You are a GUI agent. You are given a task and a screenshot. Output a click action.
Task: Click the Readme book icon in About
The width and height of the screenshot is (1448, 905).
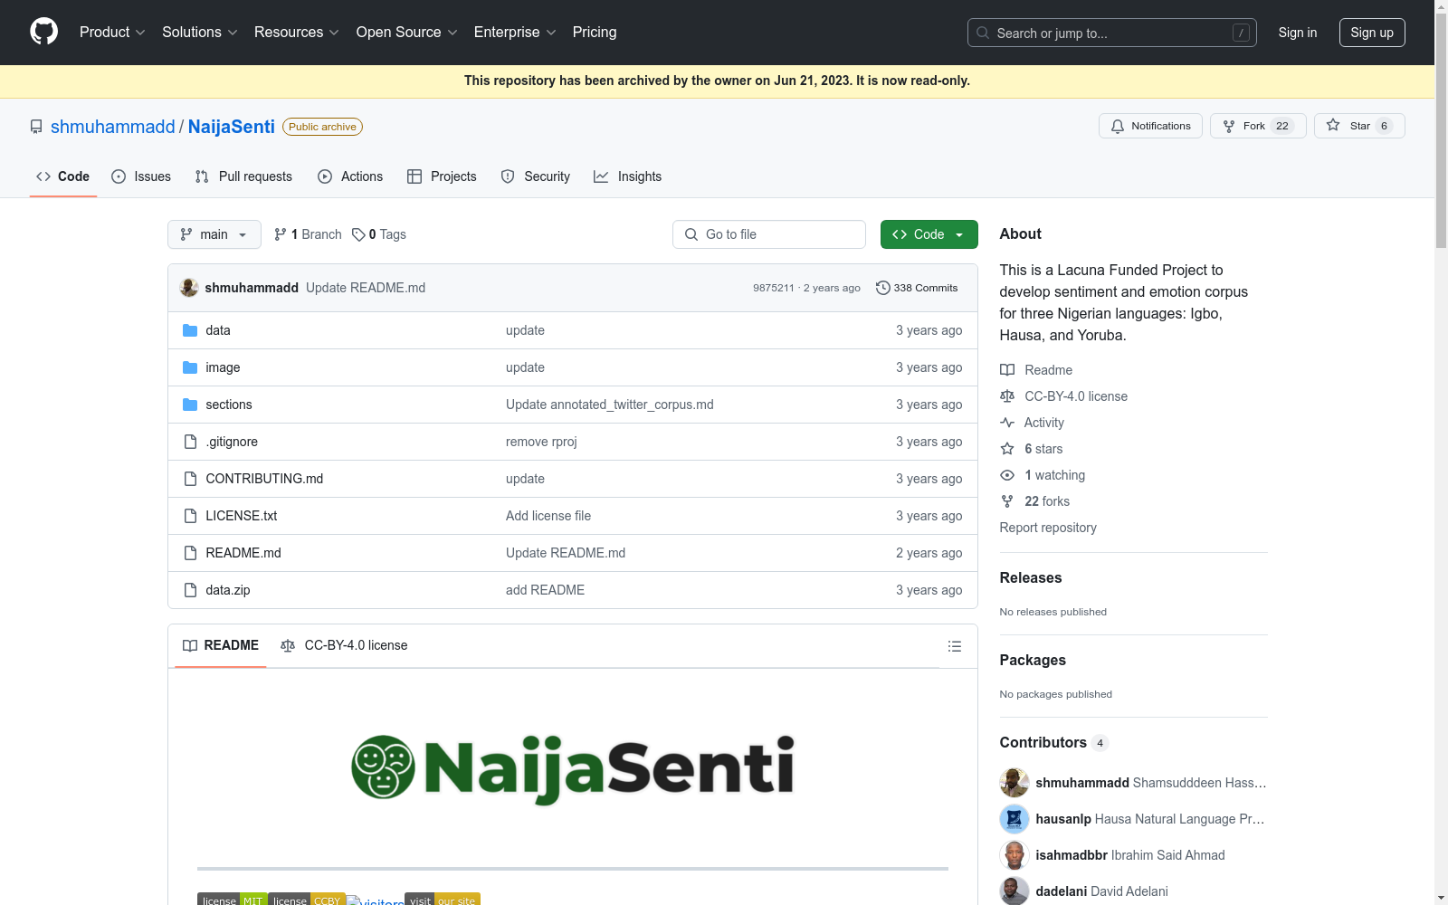1007,370
